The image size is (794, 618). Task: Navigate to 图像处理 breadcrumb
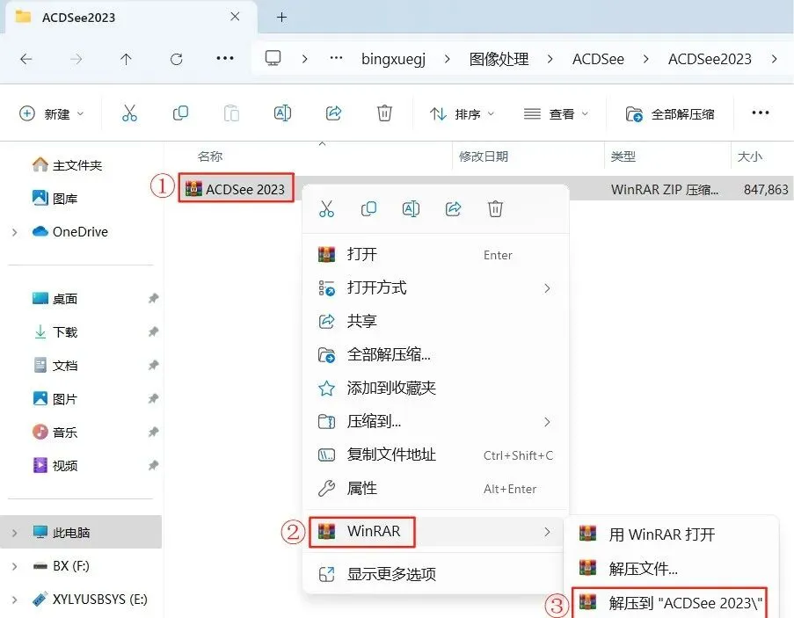pyautogui.click(x=499, y=59)
